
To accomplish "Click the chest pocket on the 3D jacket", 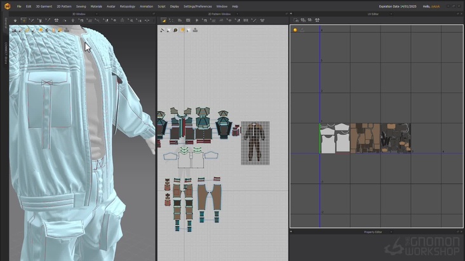I will tap(49, 101).
